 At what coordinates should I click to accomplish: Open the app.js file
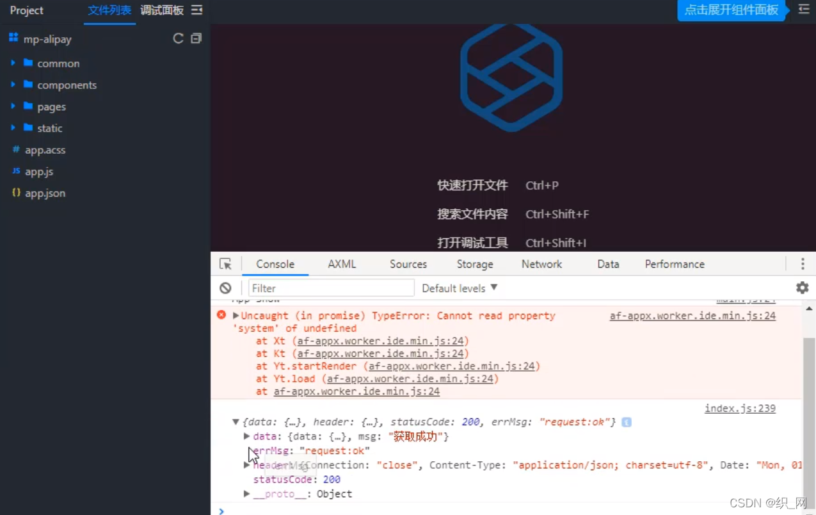(x=38, y=172)
